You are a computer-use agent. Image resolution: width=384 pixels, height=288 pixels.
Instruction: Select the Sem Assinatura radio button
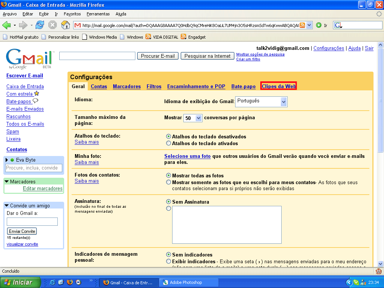168,201
